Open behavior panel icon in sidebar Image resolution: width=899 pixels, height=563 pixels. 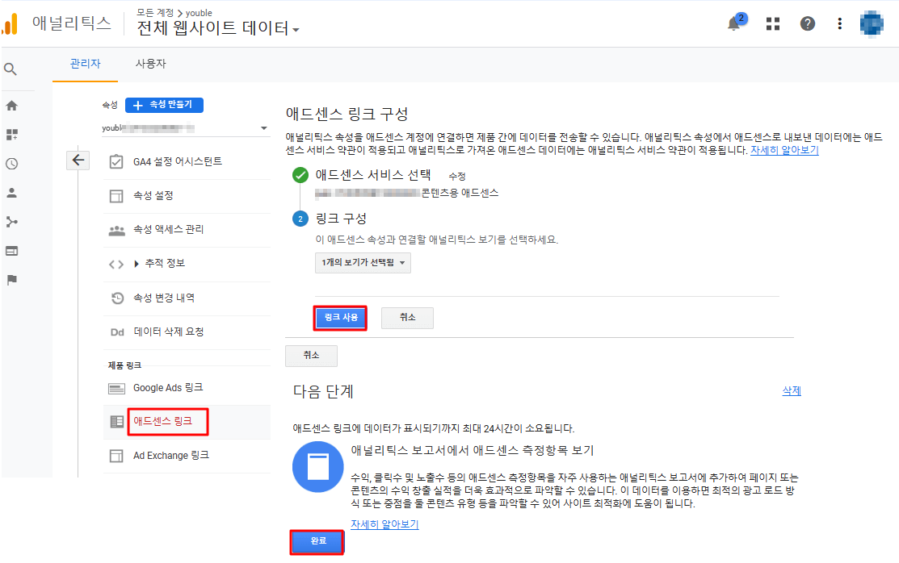coord(11,251)
